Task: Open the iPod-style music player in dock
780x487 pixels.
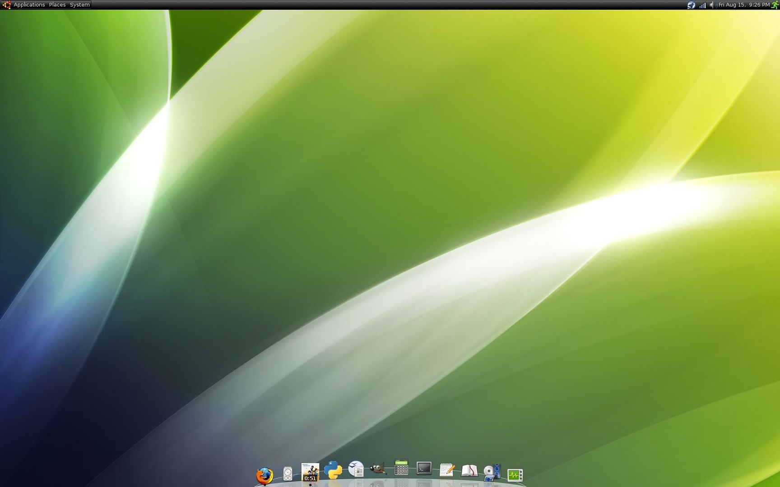Action: point(288,474)
